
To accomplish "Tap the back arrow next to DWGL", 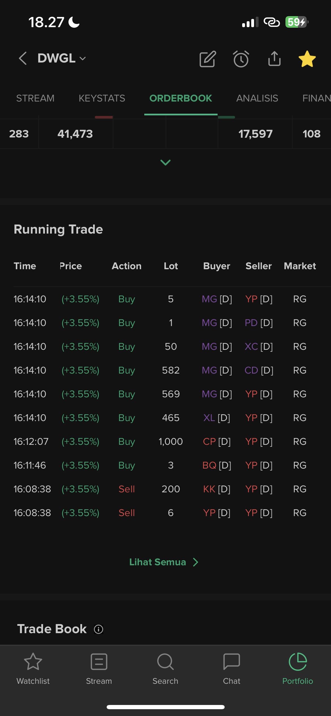I will (23, 59).
